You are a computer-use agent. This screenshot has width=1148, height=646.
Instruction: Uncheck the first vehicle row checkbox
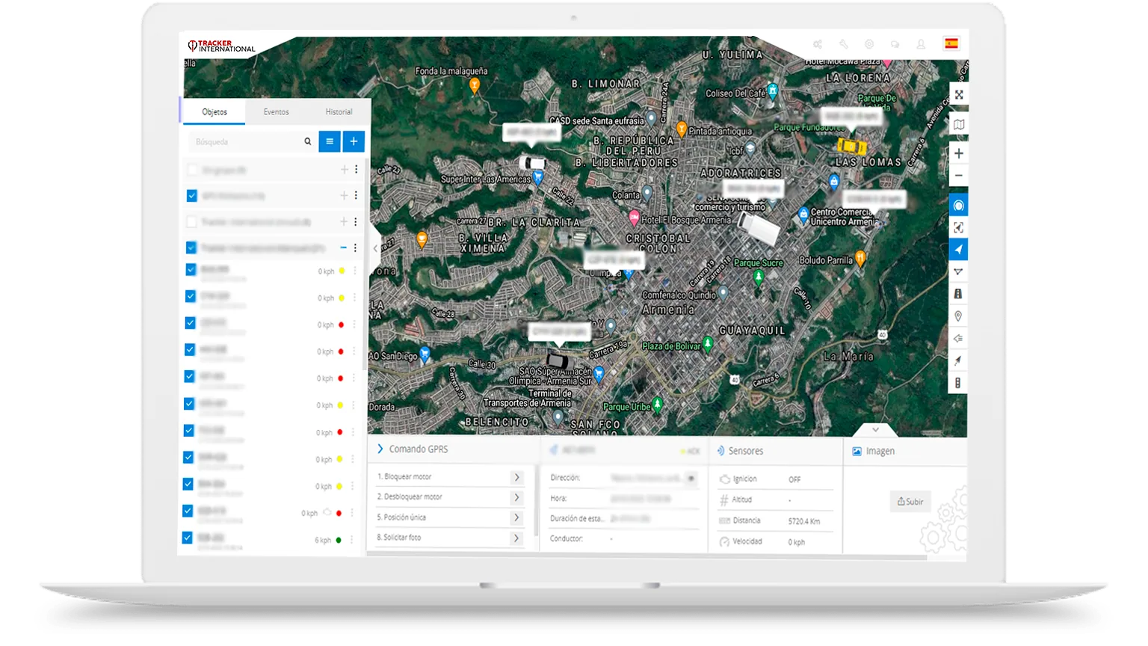click(x=191, y=269)
